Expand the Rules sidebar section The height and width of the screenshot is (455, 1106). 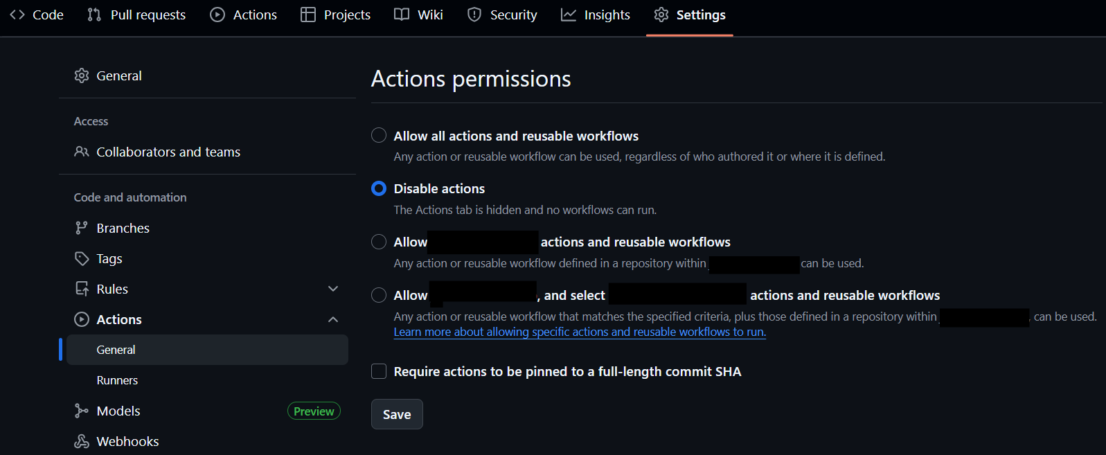(333, 288)
